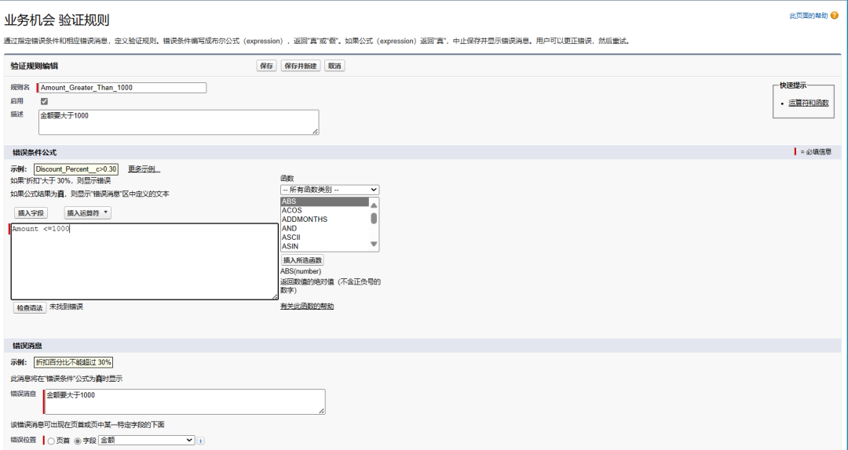
Task: Click the 折扣百分比不能超过 30% example text
Action: pyautogui.click(x=74, y=362)
